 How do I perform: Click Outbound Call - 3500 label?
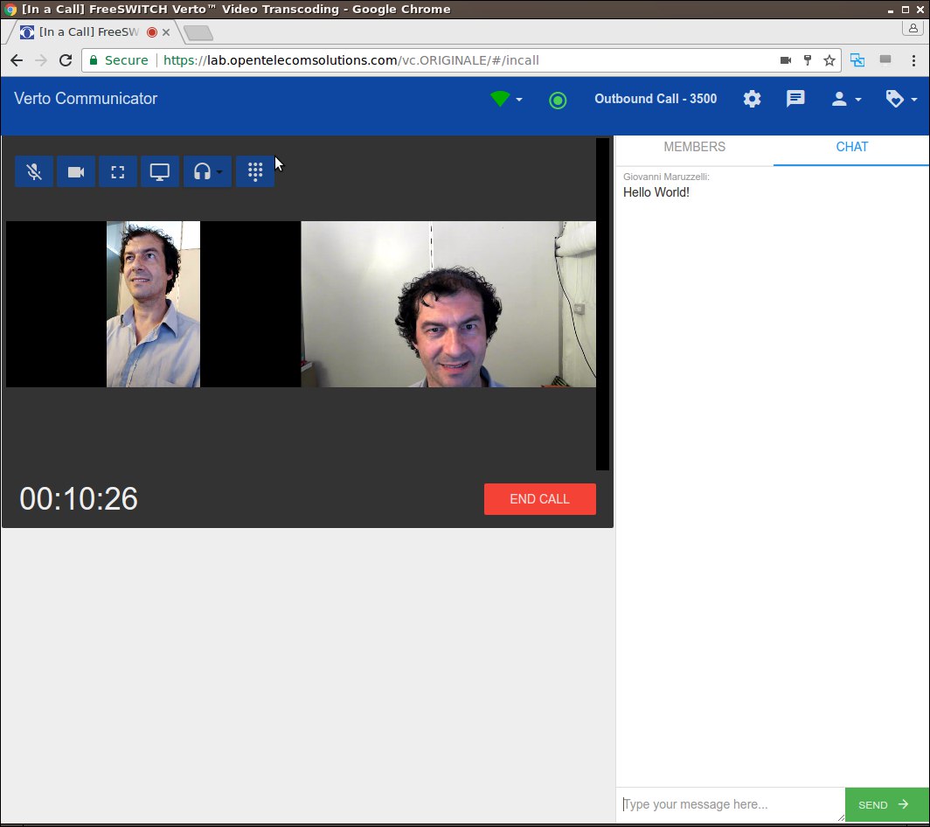pyautogui.click(x=656, y=99)
